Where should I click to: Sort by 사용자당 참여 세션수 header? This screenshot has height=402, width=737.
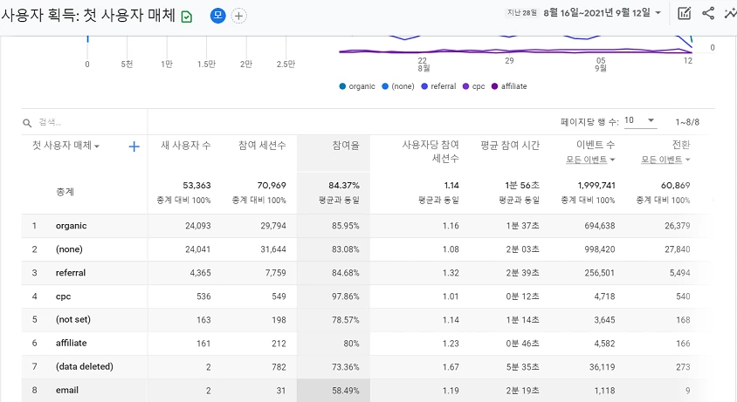click(x=430, y=152)
